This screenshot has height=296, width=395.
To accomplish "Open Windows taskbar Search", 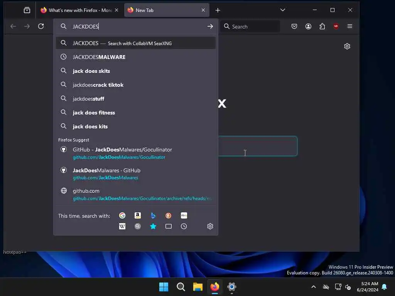I will pyautogui.click(x=181, y=287).
